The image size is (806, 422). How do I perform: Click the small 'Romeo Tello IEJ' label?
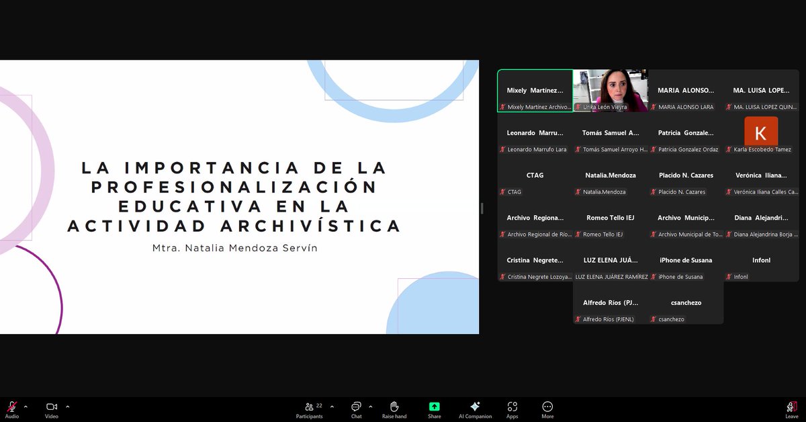click(602, 234)
